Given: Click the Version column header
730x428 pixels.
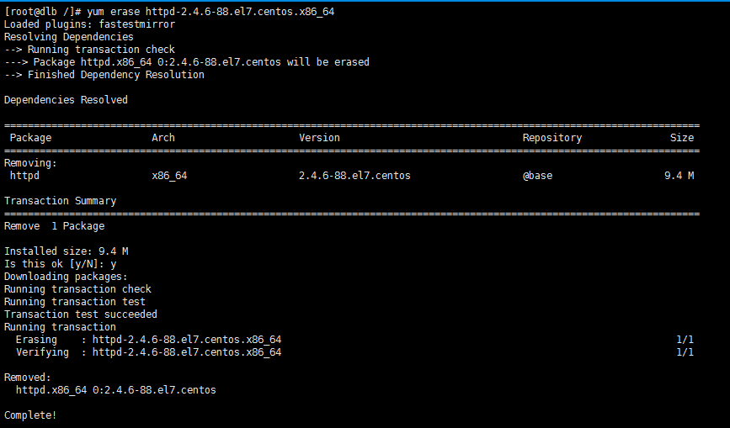Looking at the screenshot, I should 319,138.
